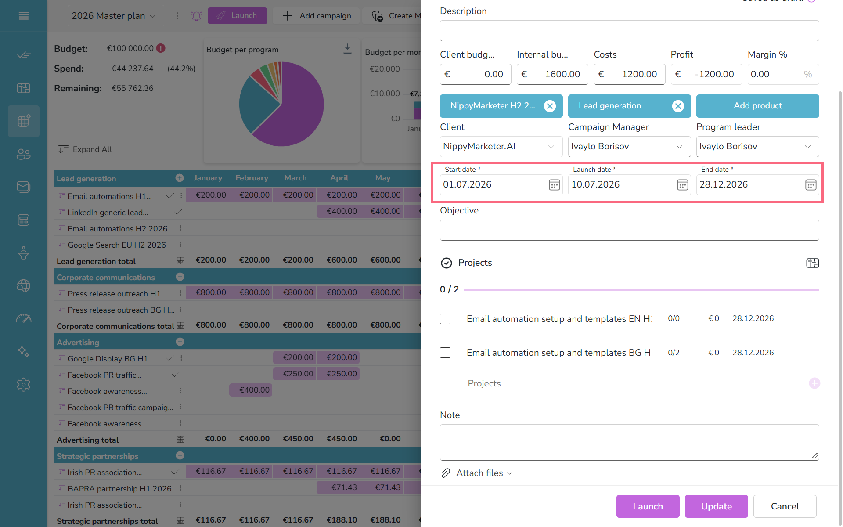Remove the NippyMarketer H2 tag
The image size is (843, 527).
pos(550,106)
